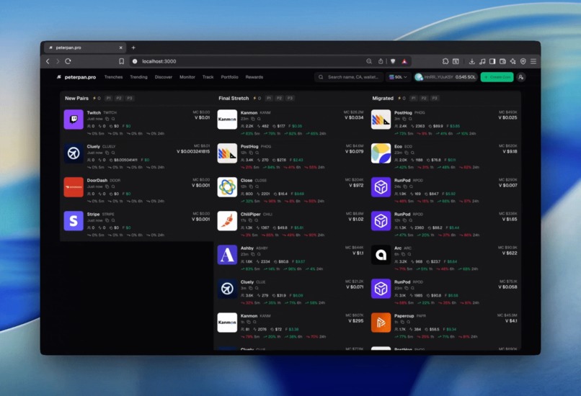
Task: Switch to the Monitor page
Action: point(187,77)
